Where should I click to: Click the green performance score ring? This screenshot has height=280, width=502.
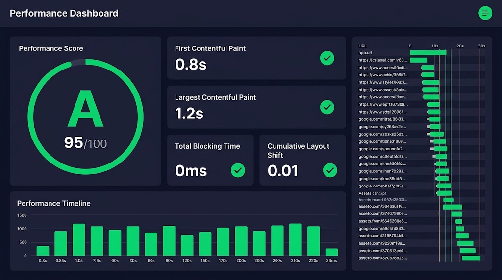coord(85,117)
